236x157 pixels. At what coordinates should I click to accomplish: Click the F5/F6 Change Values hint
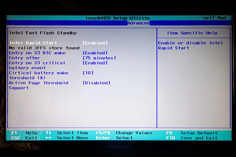click(124, 133)
